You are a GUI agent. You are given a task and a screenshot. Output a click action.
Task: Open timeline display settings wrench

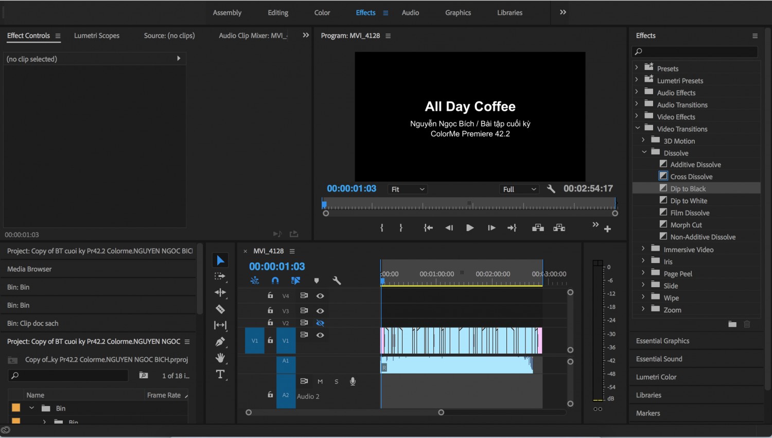[x=337, y=281]
